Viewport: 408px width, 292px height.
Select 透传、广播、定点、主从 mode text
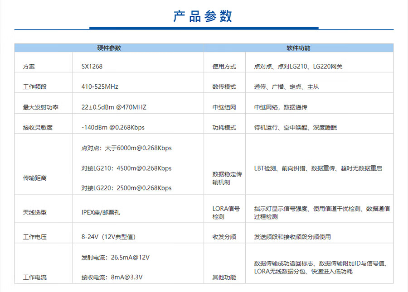[x=287, y=86]
